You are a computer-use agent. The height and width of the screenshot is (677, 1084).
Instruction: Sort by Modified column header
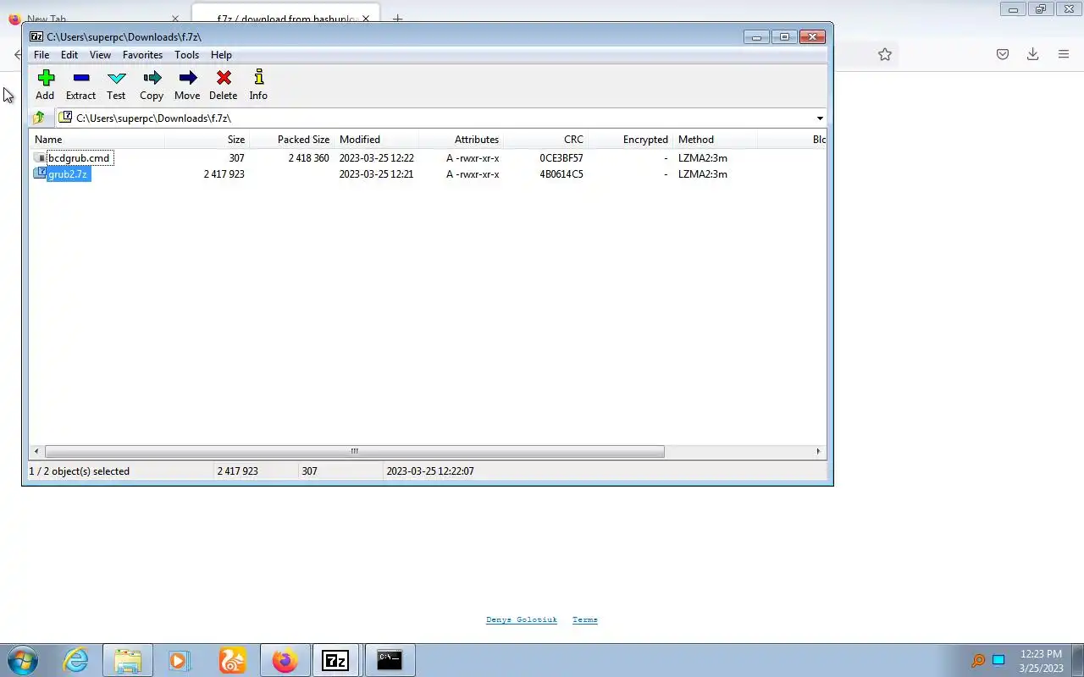(376, 140)
